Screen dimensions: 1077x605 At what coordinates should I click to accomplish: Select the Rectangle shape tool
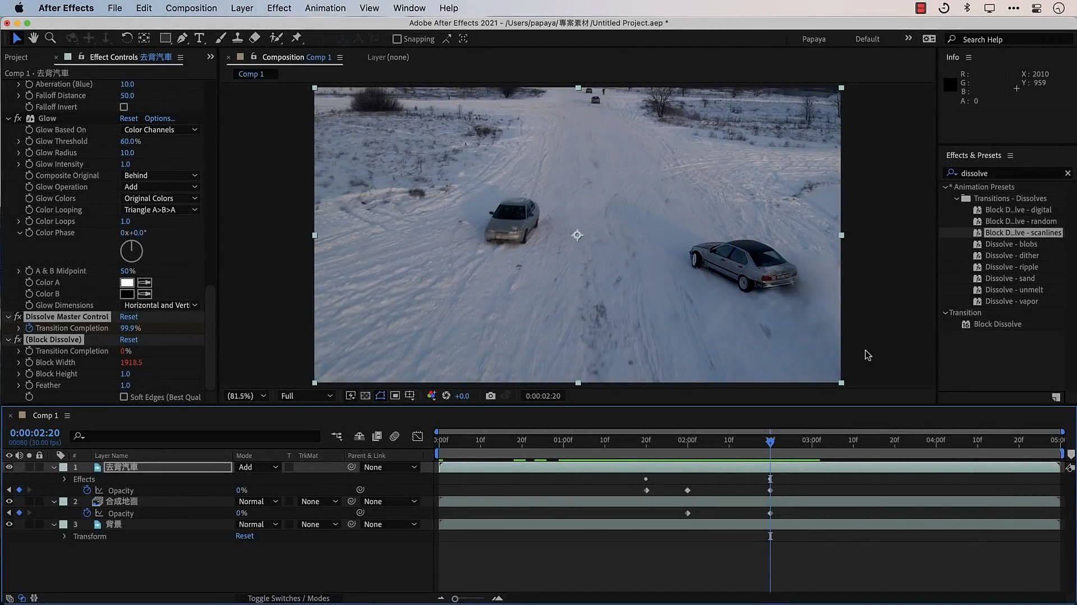pyautogui.click(x=165, y=38)
